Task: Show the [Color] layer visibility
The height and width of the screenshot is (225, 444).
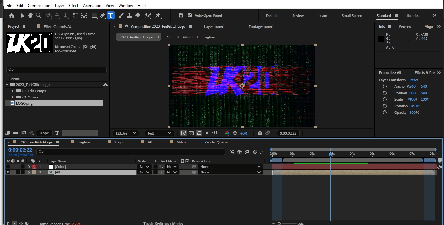Action: 8,167
